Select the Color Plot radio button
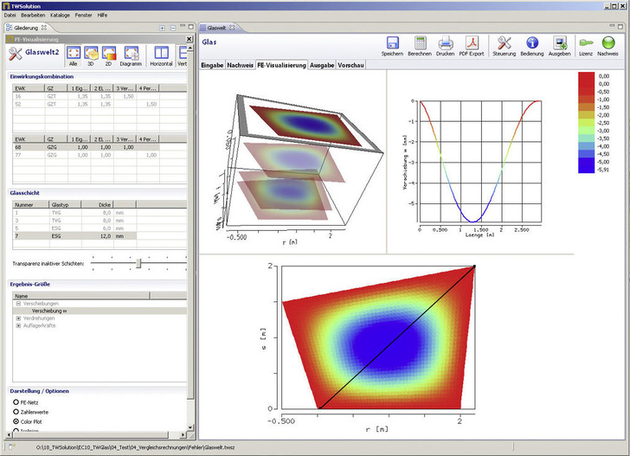Viewport: 630px width, 456px height. pos(16,421)
